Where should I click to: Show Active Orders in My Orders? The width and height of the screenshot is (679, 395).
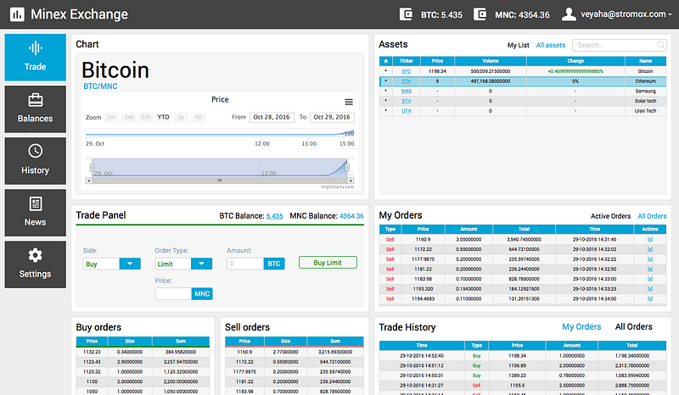point(610,216)
